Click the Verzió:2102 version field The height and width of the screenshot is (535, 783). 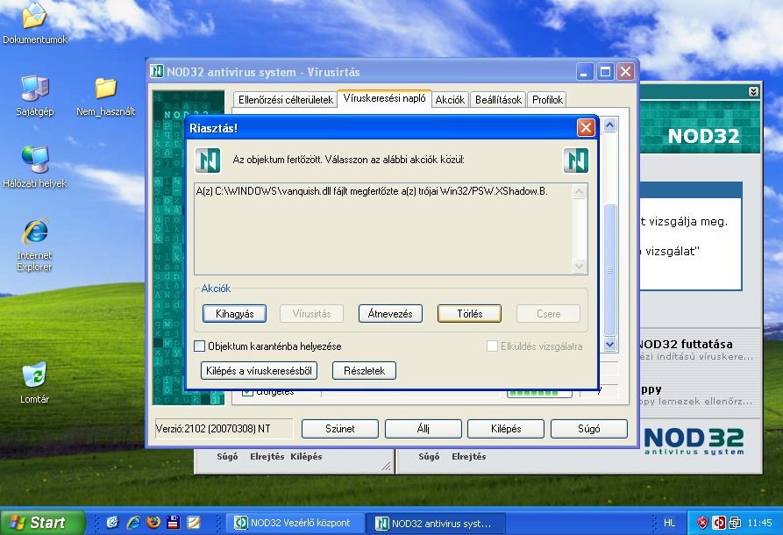(x=224, y=429)
